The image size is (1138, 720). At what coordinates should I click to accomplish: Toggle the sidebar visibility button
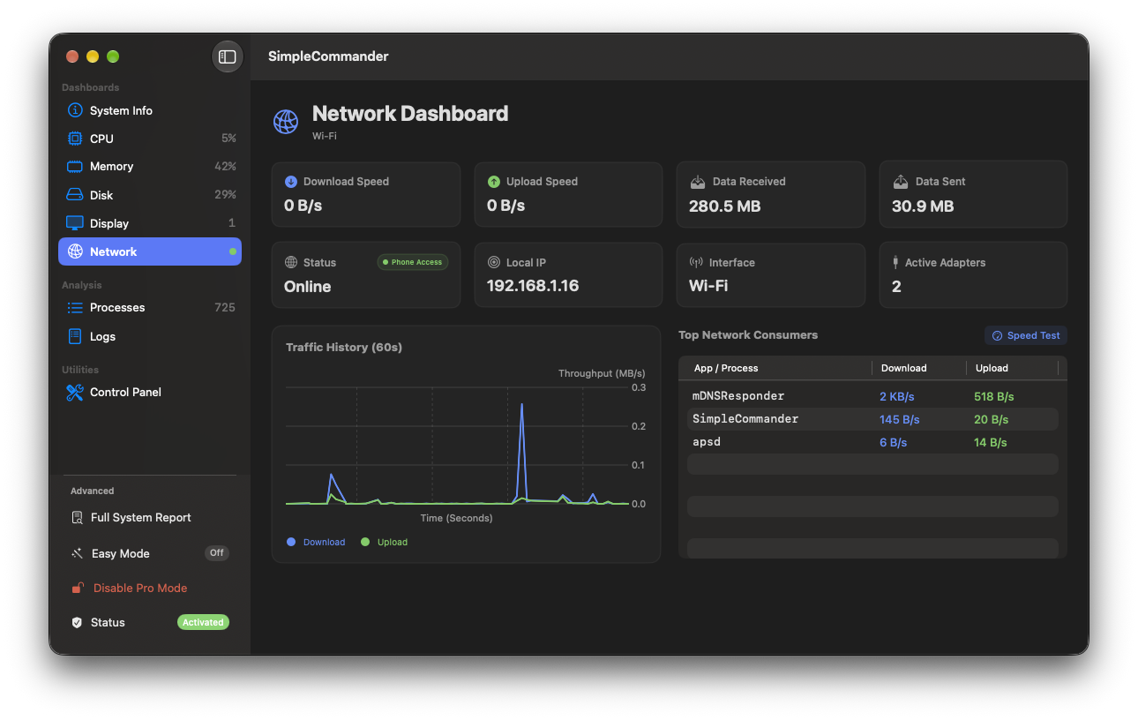pyautogui.click(x=228, y=56)
